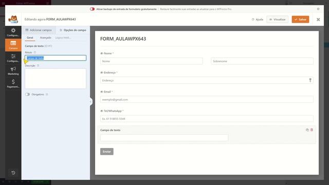Click the Nome first name field

(152, 61)
